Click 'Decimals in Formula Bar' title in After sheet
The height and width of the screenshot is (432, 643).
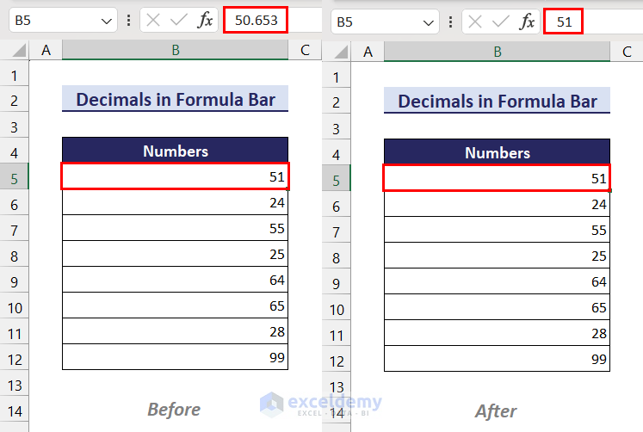click(x=498, y=102)
